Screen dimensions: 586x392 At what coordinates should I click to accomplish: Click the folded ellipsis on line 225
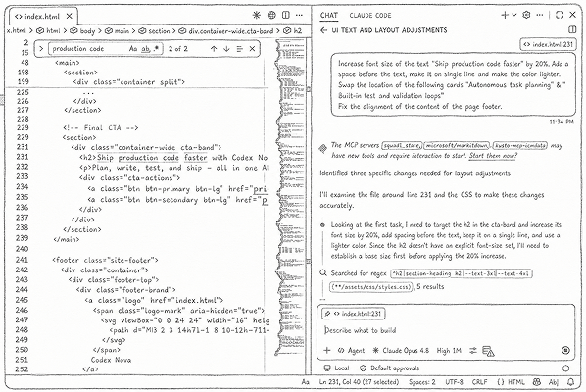(x=88, y=92)
